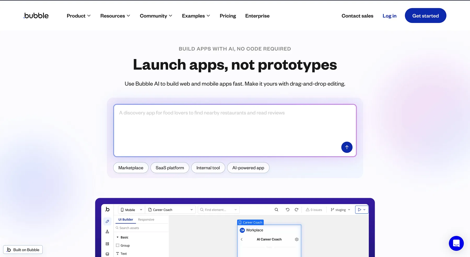This screenshot has width=470, height=257.
Task: Click the back chevron in app preview
Action: tap(242, 239)
